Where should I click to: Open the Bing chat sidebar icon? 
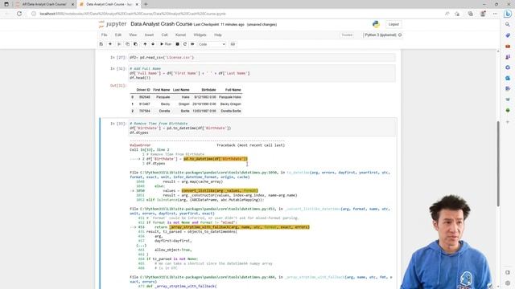(x=508, y=14)
